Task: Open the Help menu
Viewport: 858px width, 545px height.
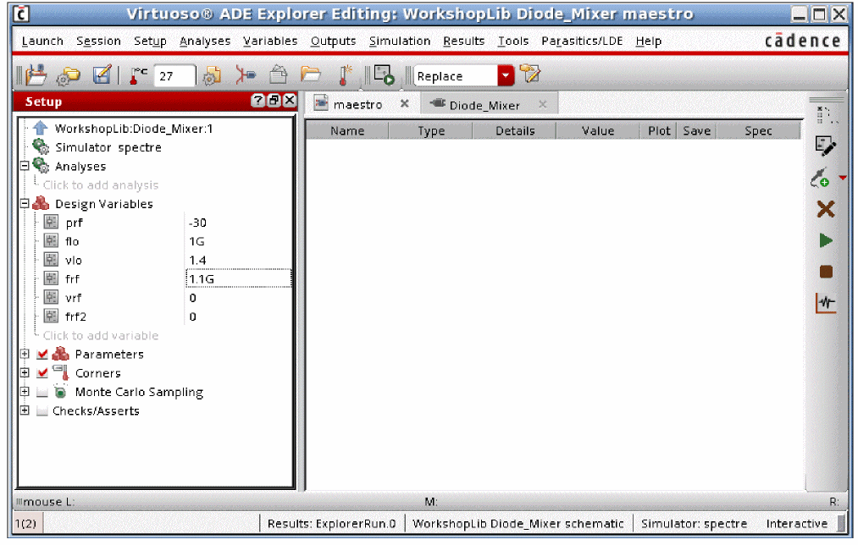Action: coord(649,41)
